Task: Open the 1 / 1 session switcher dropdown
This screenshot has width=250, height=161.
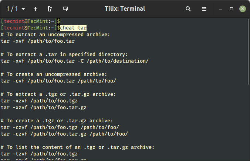Action: tap(16, 8)
